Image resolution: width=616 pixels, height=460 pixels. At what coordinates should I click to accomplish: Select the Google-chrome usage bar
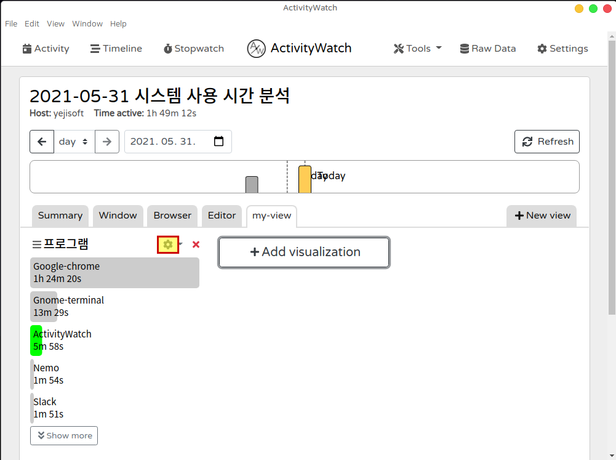click(114, 273)
